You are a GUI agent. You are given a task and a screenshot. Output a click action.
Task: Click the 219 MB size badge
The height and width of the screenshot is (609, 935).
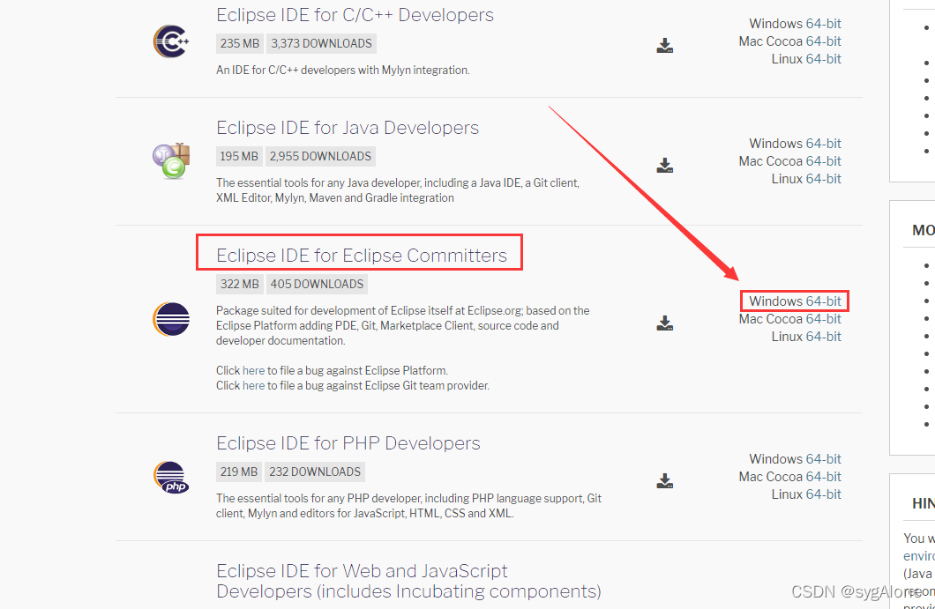click(239, 472)
